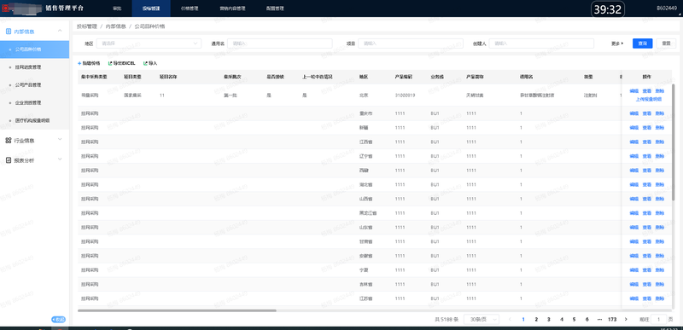Click 删除 in the 新疆 row
Image resolution: width=683 pixels, height=330 pixels.
coord(659,128)
